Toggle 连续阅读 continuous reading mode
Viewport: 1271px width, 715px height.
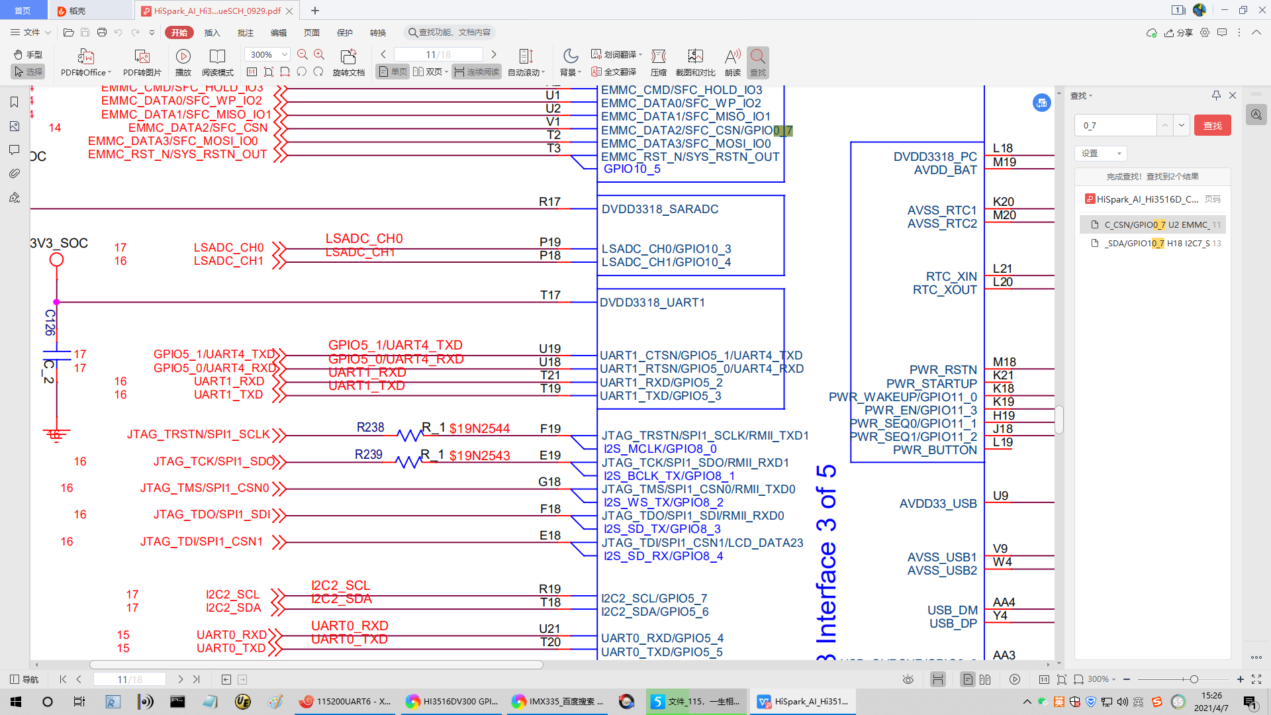point(476,72)
